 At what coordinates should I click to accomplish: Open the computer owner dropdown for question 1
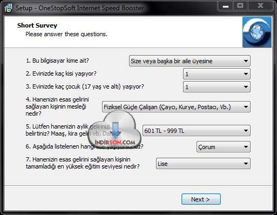pyautogui.click(x=190, y=61)
